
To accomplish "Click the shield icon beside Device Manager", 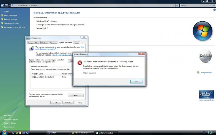I will click(x=2, y=16).
